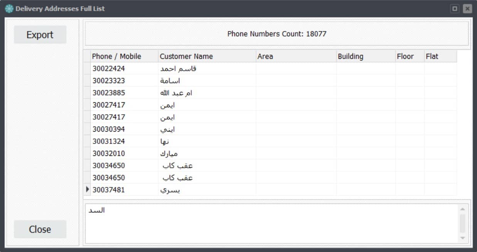Viewport: 477px width, 252px height.
Task: Sort by the Phone / Mobile column header
Action: click(x=124, y=56)
